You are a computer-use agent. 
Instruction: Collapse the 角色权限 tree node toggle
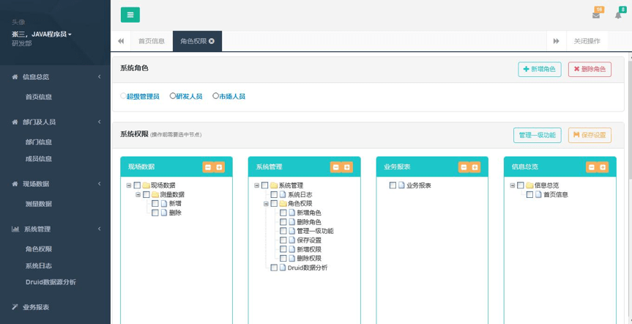pyautogui.click(x=266, y=204)
